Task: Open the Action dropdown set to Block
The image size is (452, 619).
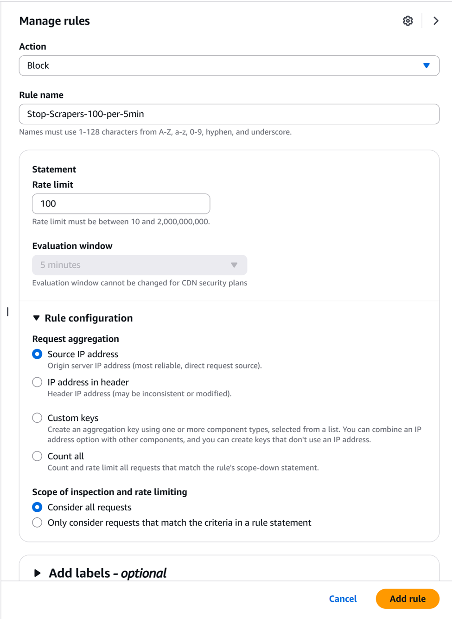Action: tap(229, 66)
